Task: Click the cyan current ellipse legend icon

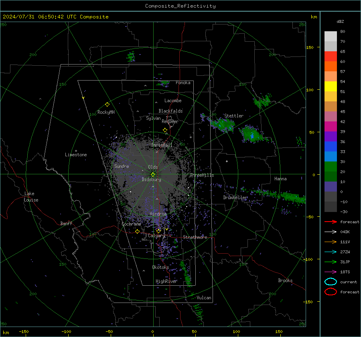Action: tap(331, 282)
